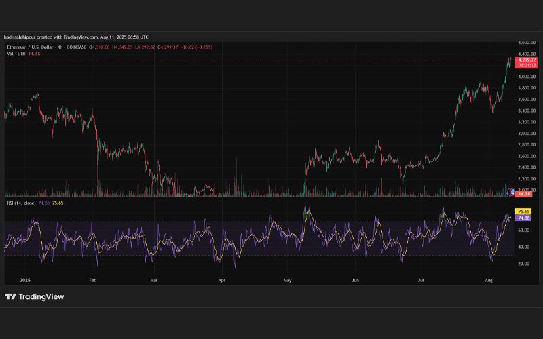Click the May label on time axis
This screenshot has height=339, width=543.
pos(287,280)
